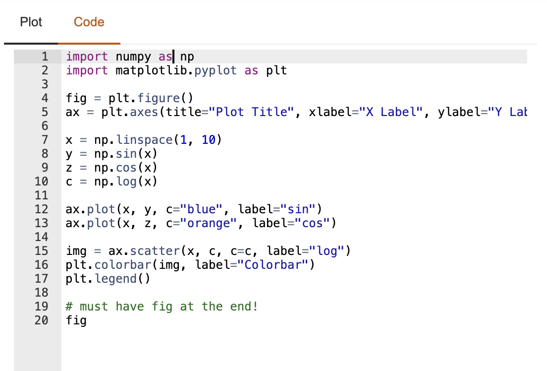The height and width of the screenshot is (371, 547).
Task: Click on np.cos(x) expression
Action: tap(126, 168)
